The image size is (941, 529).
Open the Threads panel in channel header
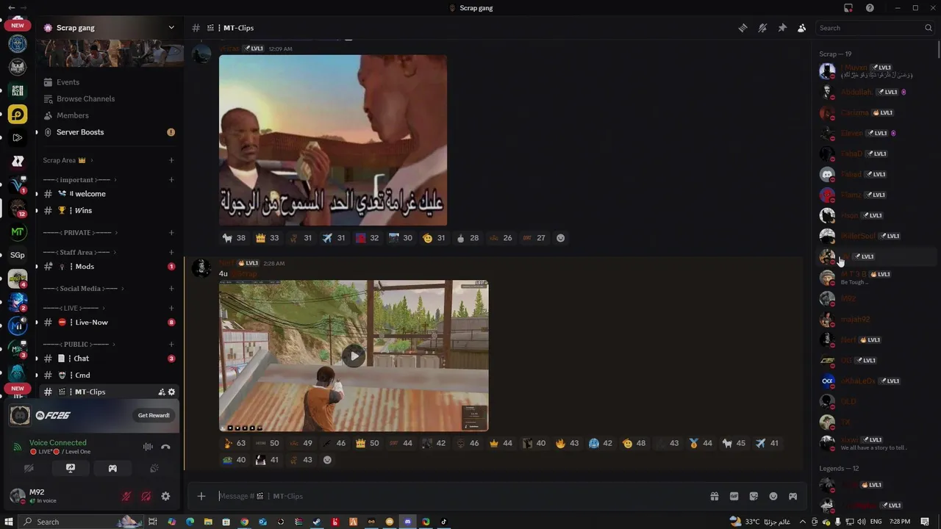[x=743, y=28]
